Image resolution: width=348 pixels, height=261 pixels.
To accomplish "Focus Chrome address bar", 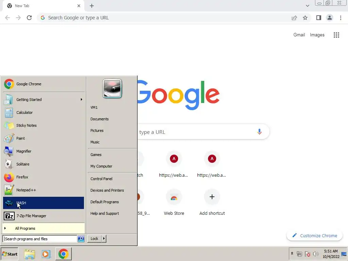I will tap(164, 18).
